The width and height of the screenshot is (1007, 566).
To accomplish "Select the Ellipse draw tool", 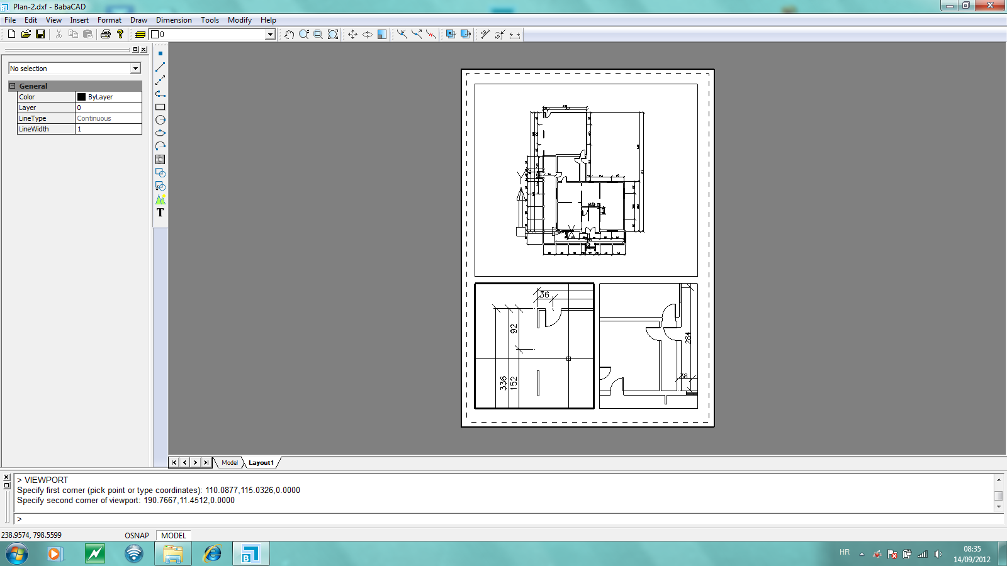I will click(x=160, y=133).
